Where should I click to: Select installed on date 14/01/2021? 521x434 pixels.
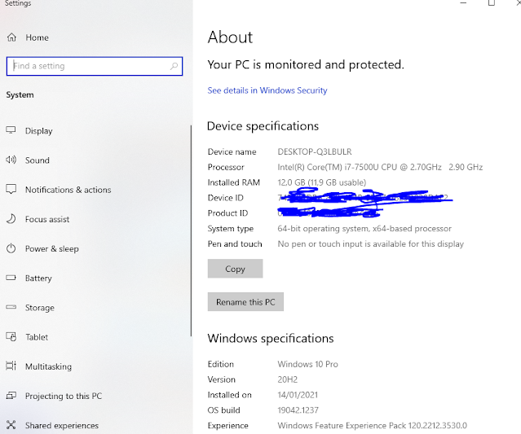tap(298, 395)
